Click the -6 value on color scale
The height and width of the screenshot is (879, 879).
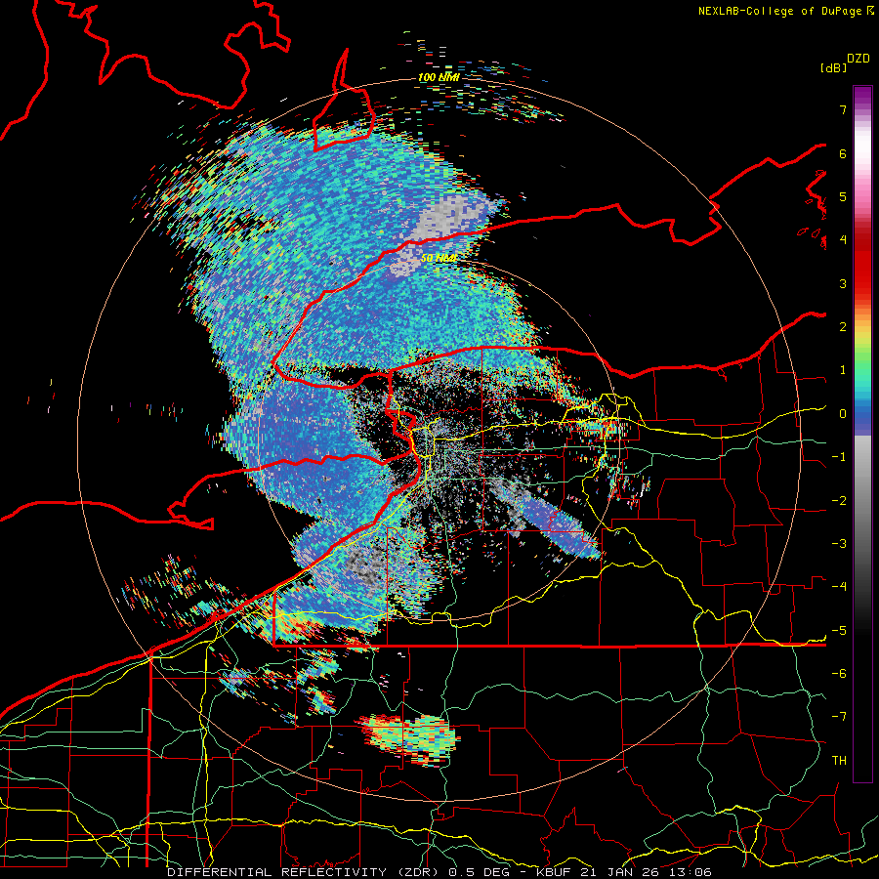[839, 674]
